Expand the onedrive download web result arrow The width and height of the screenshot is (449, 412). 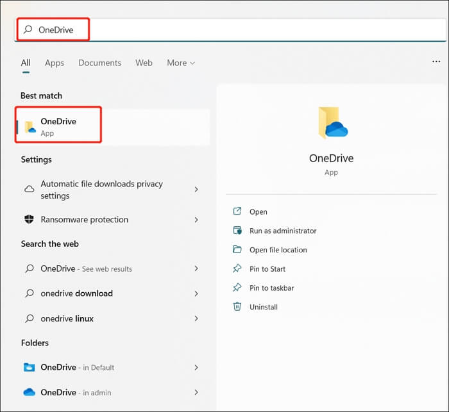pos(196,293)
